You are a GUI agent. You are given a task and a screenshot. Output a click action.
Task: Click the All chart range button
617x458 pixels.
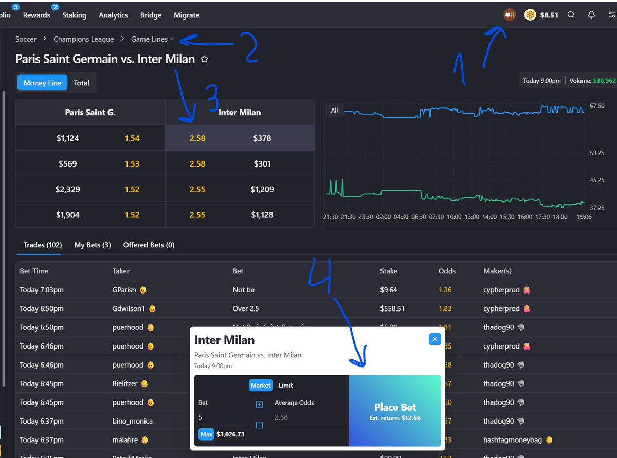[x=335, y=110]
